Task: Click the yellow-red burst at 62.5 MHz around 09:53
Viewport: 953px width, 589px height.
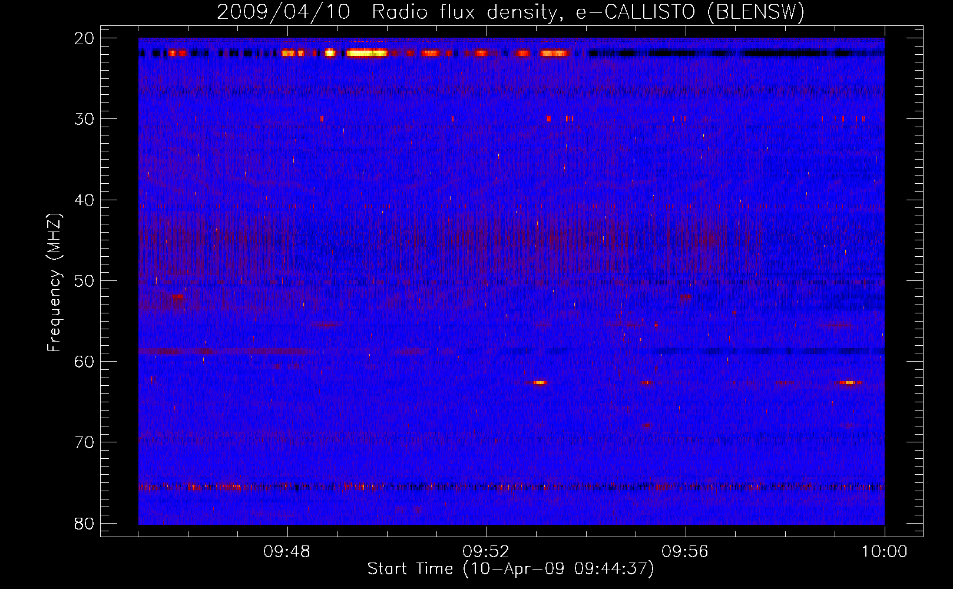Action: click(x=540, y=383)
